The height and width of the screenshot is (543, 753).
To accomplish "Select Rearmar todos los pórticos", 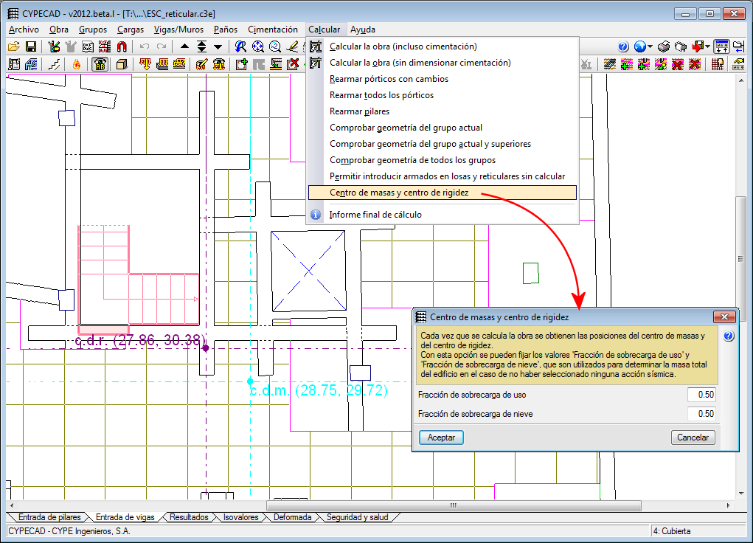I will pyautogui.click(x=443, y=96).
